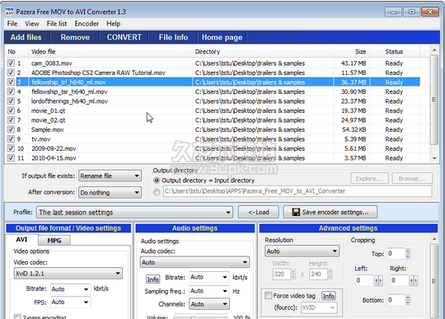
Task: Open After conversion dropdown
Action: pos(110,192)
